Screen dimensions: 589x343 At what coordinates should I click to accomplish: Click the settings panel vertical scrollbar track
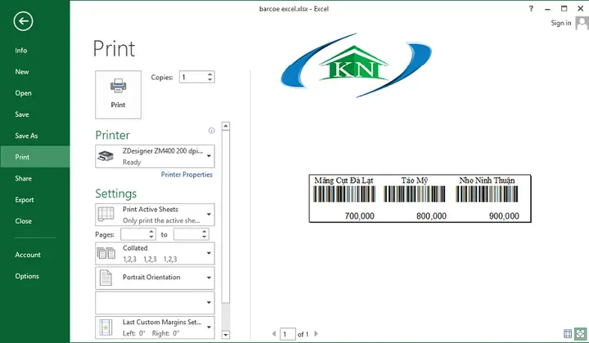click(x=226, y=317)
